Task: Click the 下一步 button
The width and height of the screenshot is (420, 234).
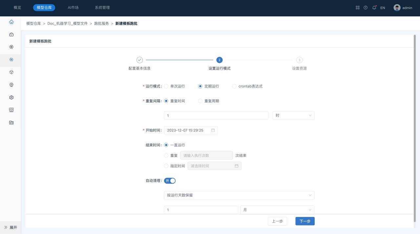Action: pos(305,221)
